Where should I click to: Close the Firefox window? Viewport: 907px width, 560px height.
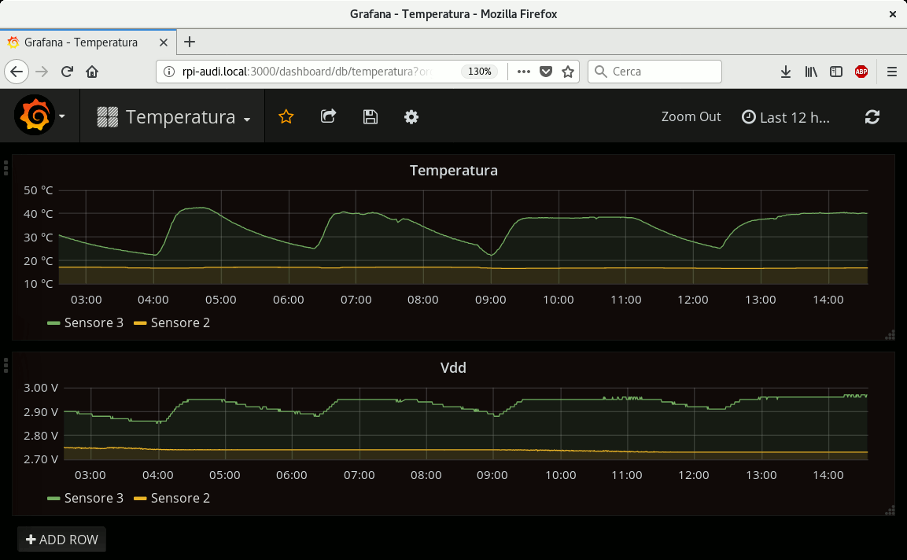pos(893,14)
